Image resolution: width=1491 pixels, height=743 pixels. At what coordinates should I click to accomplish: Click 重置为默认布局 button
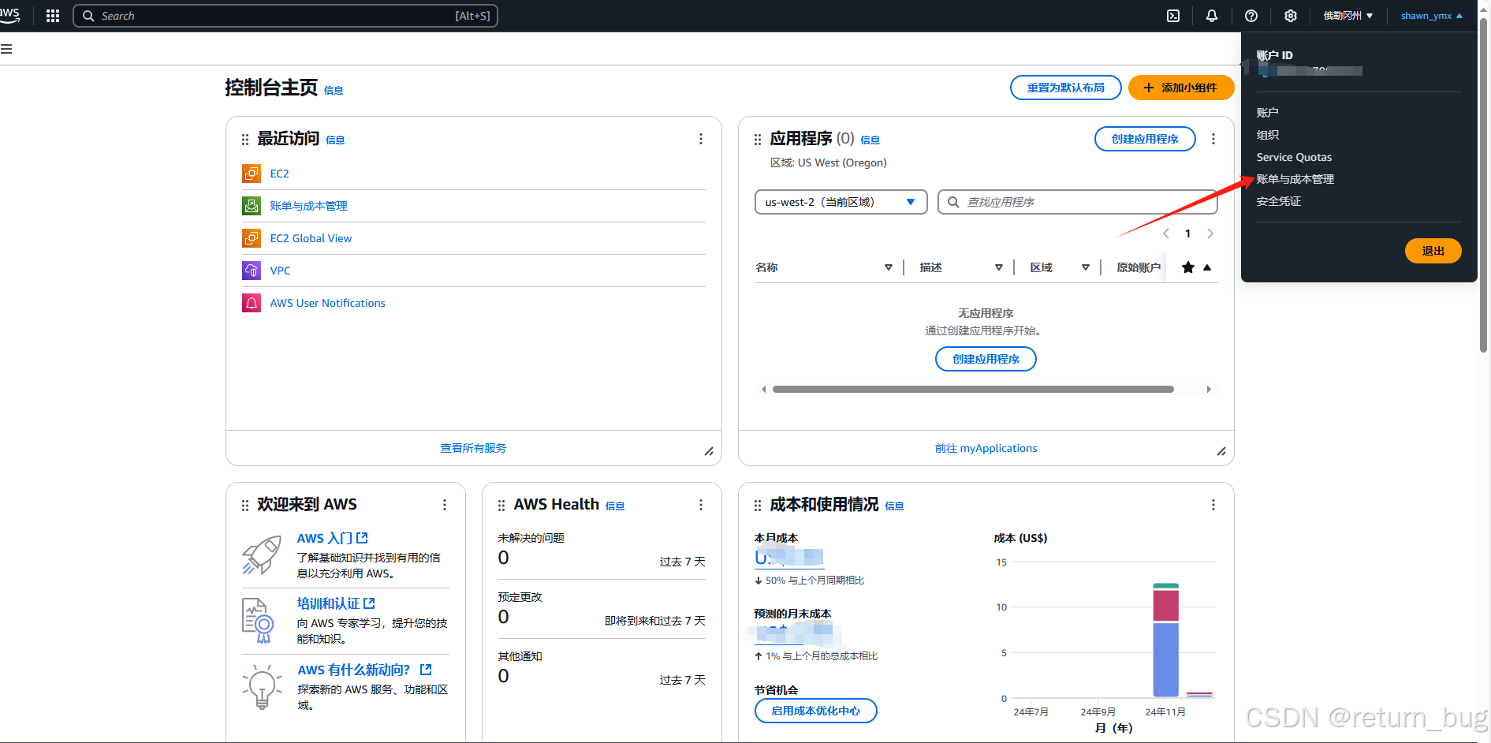pyautogui.click(x=1065, y=88)
